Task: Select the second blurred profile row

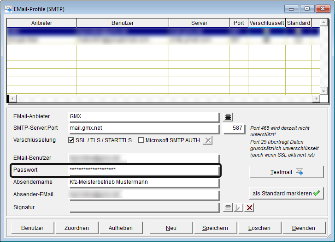Action: tap(163, 40)
